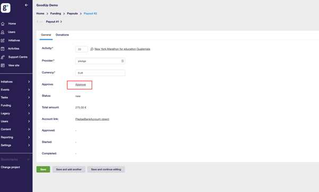Open the Initiatives pencil icon shortcut
The width and height of the screenshot is (319, 192).
3,40
